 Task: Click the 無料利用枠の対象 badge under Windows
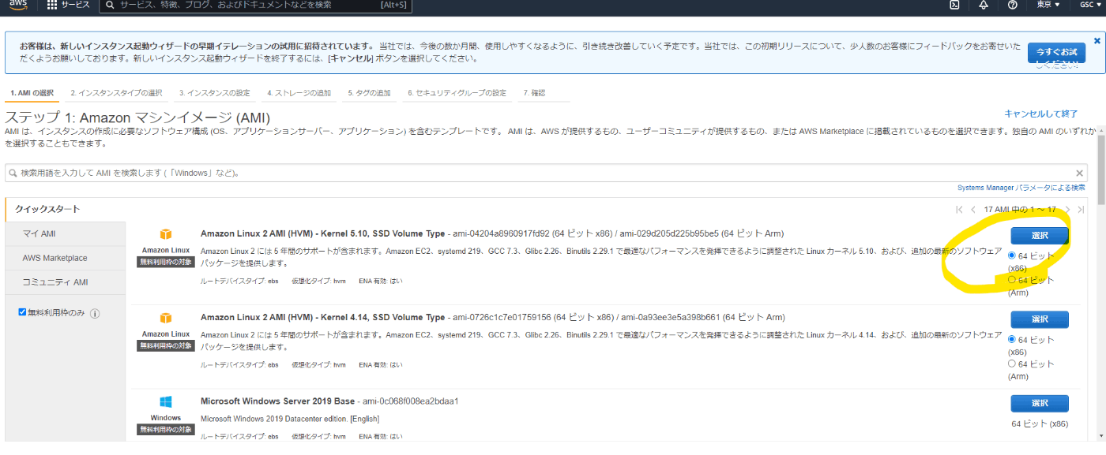coord(166,430)
